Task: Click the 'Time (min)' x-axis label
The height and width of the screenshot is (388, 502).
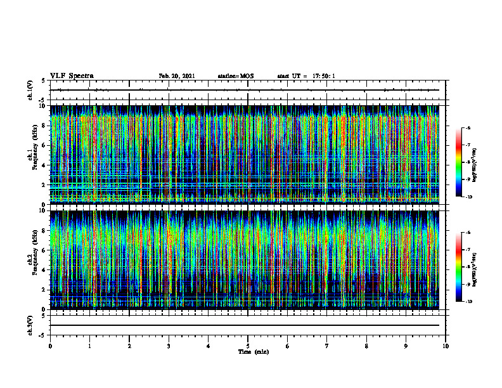Action: click(254, 352)
